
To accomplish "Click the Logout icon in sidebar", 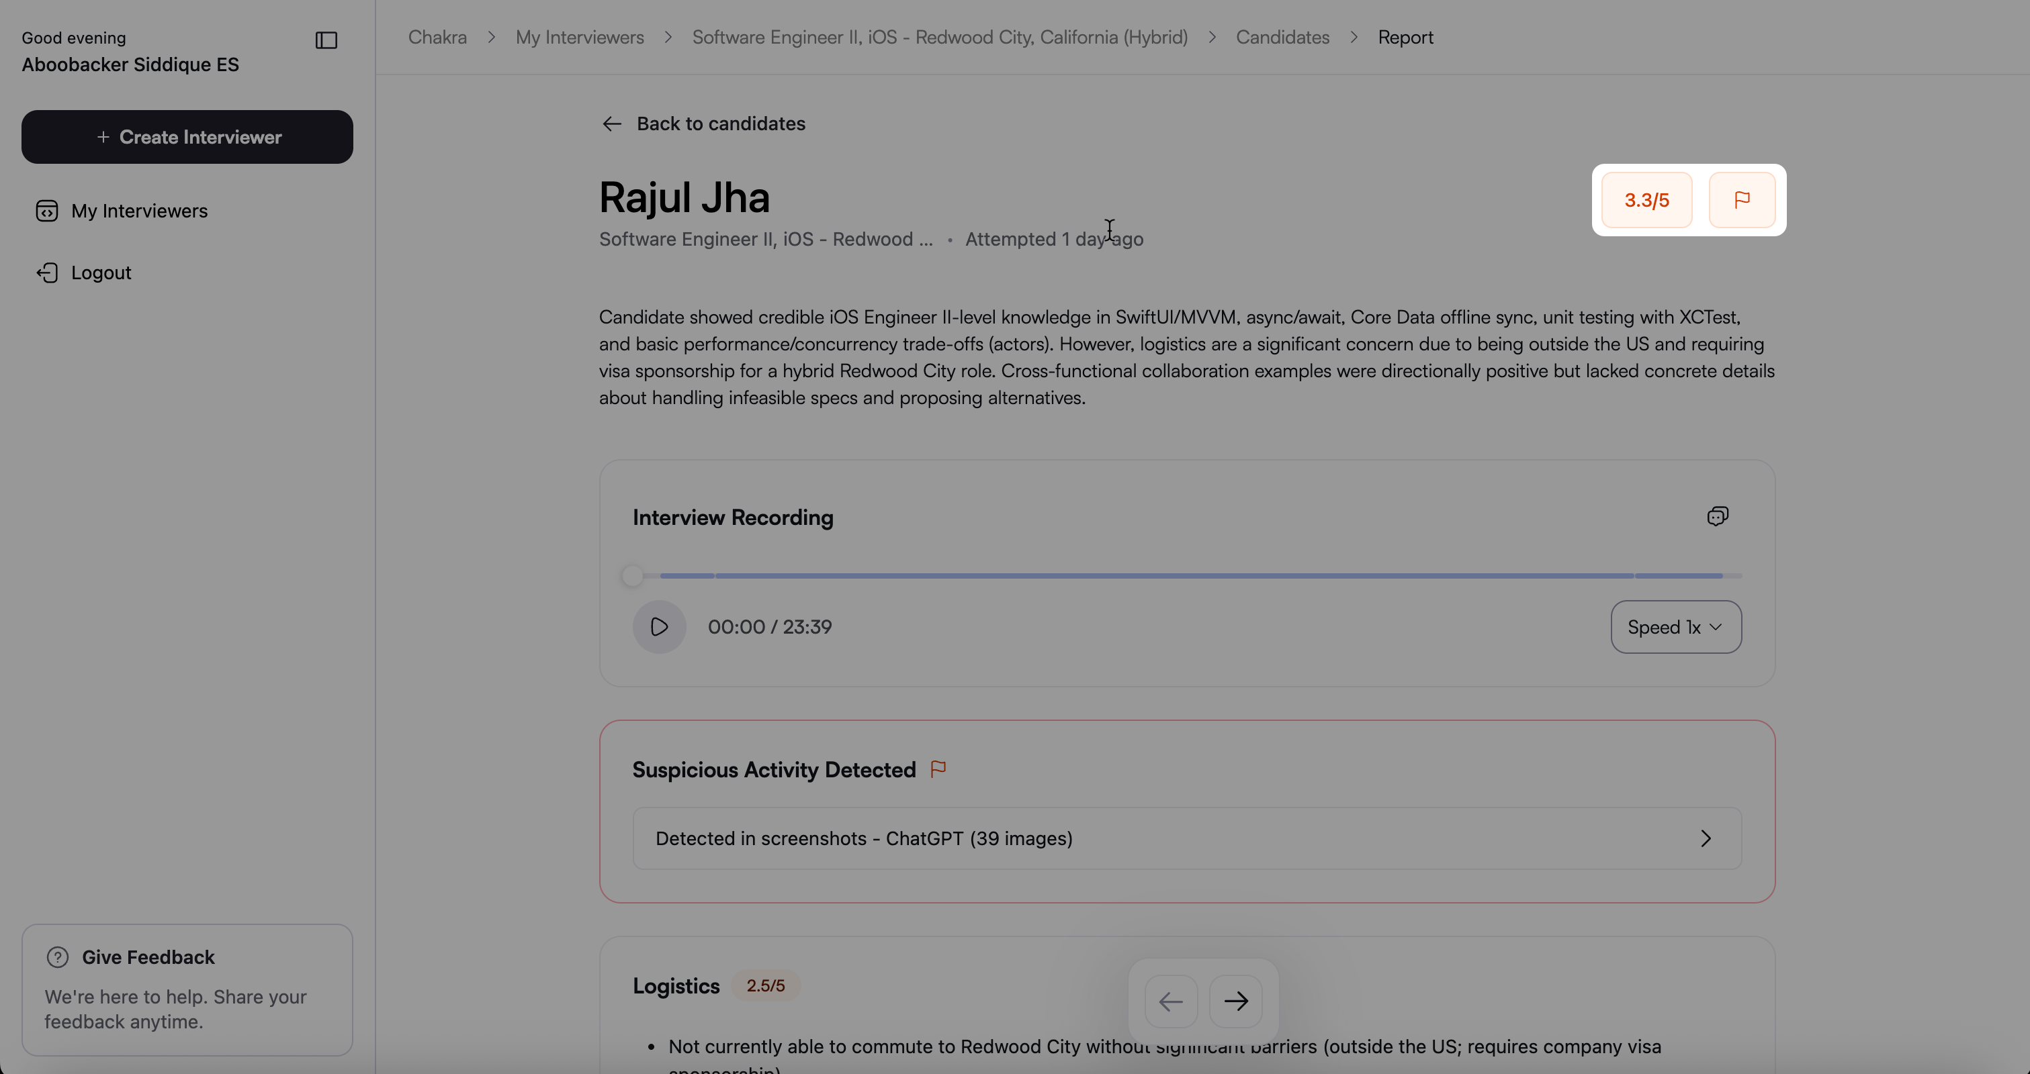I will tap(47, 273).
